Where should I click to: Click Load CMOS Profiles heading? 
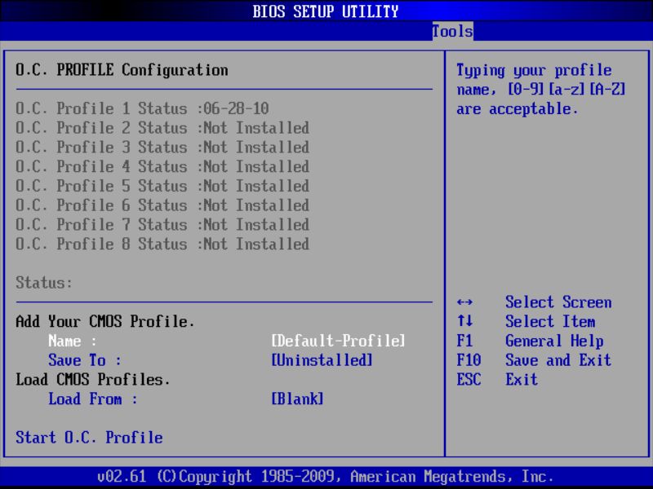coord(93,379)
